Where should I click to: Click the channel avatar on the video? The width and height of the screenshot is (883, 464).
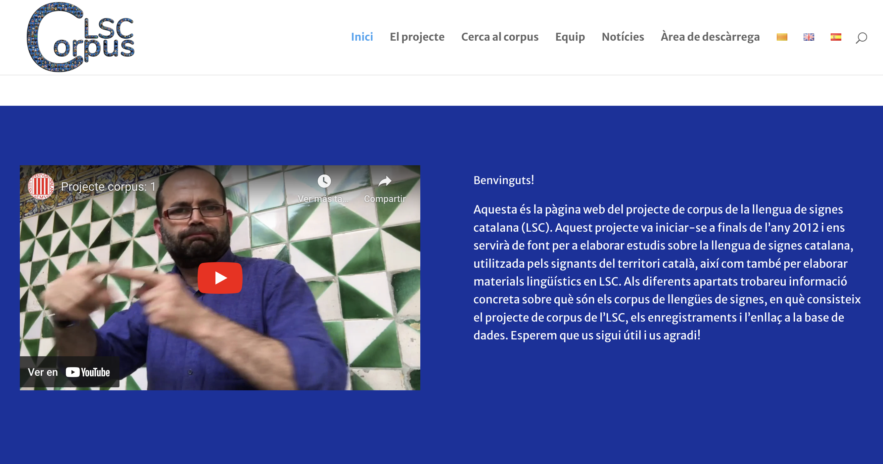coord(41,186)
